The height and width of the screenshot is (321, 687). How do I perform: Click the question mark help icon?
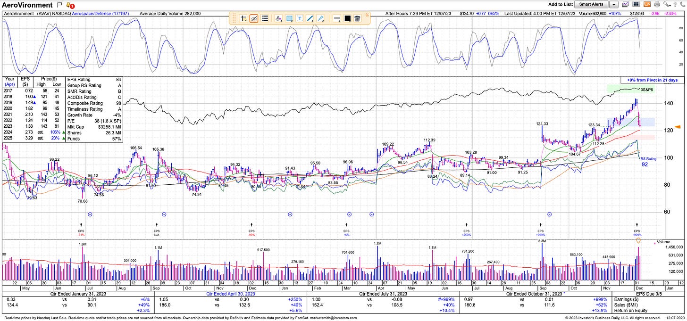tap(675, 4)
